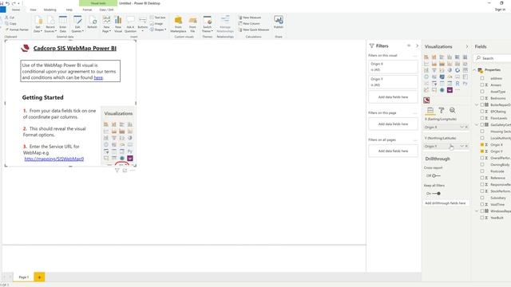This screenshot has width=511, height=287.
Task: Follow the terms and conditions 'here' link
Action: pyautogui.click(x=98, y=77)
